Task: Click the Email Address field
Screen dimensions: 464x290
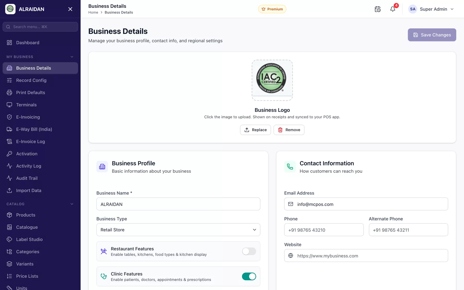Action: click(366, 204)
